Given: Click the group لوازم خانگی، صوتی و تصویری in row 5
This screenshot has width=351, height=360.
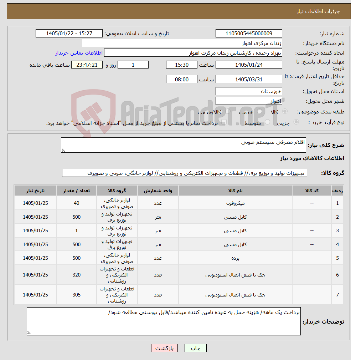Looking at the screenshot, I should (x=117, y=258).
